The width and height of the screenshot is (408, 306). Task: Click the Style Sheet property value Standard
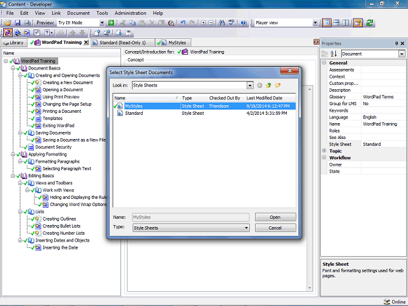coord(382,144)
